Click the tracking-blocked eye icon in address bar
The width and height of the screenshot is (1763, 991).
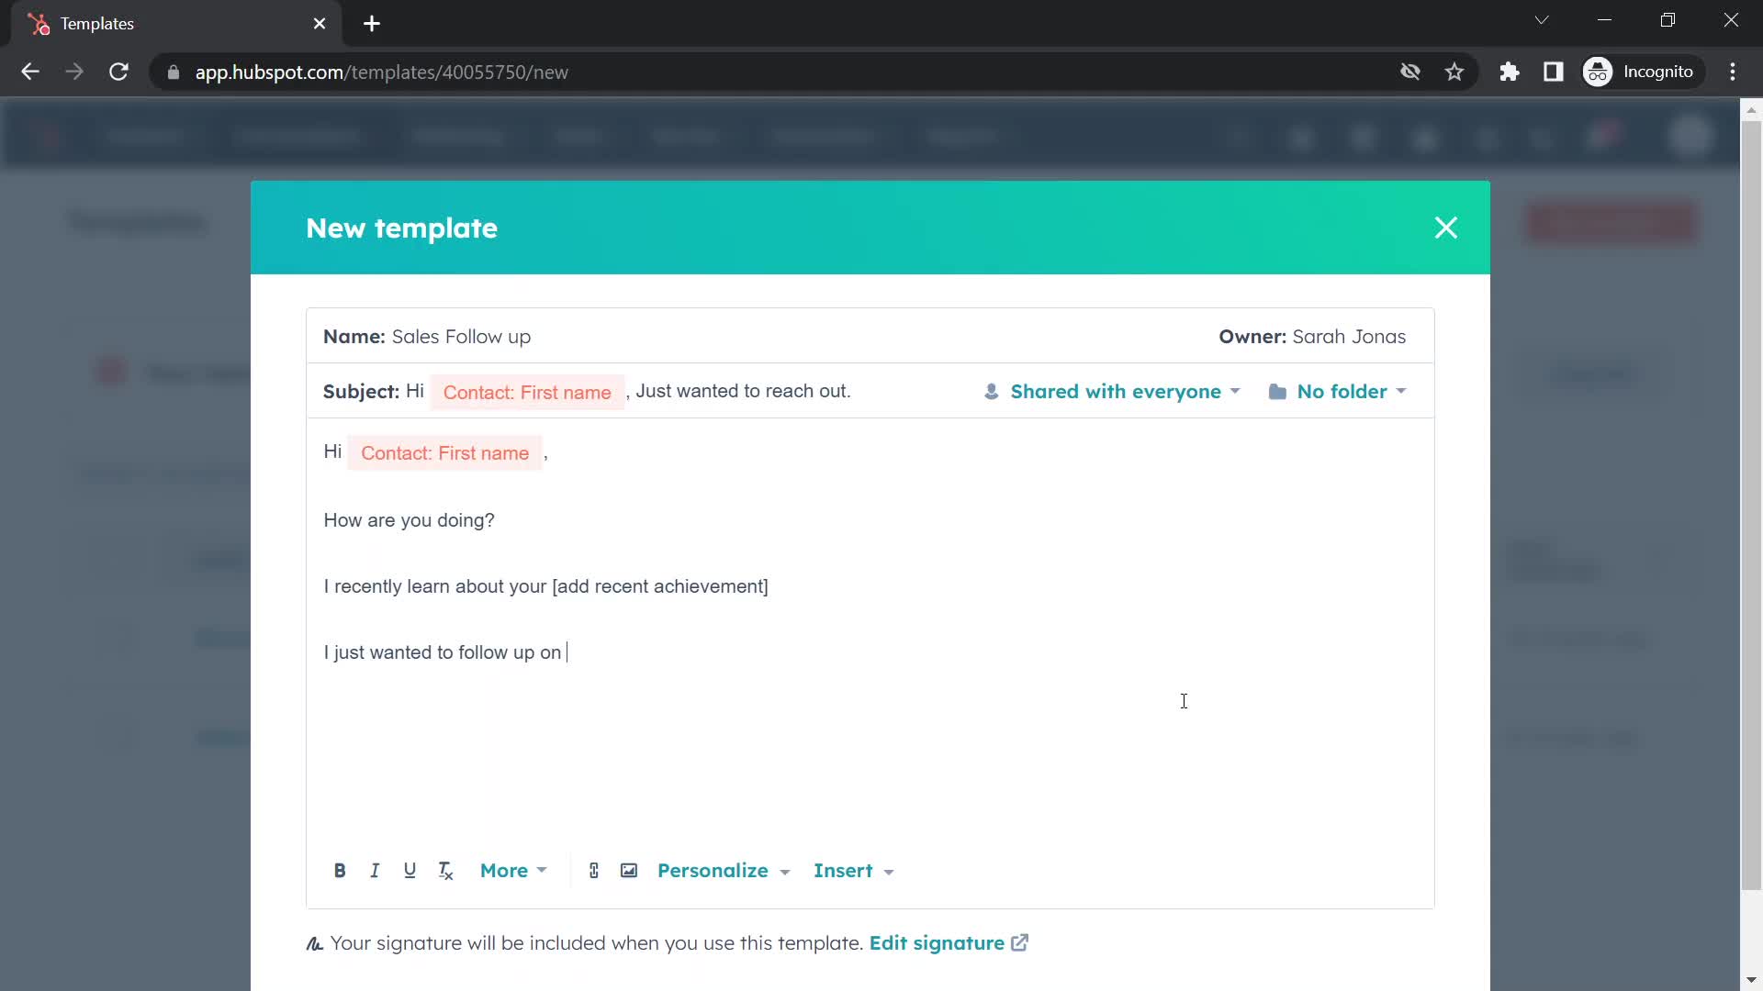[1410, 72]
